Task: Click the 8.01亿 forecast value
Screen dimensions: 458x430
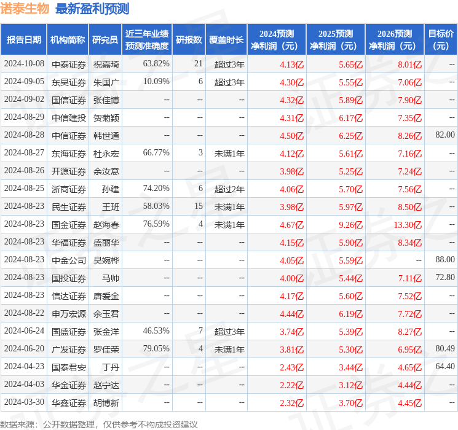Action: tap(410, 64)
